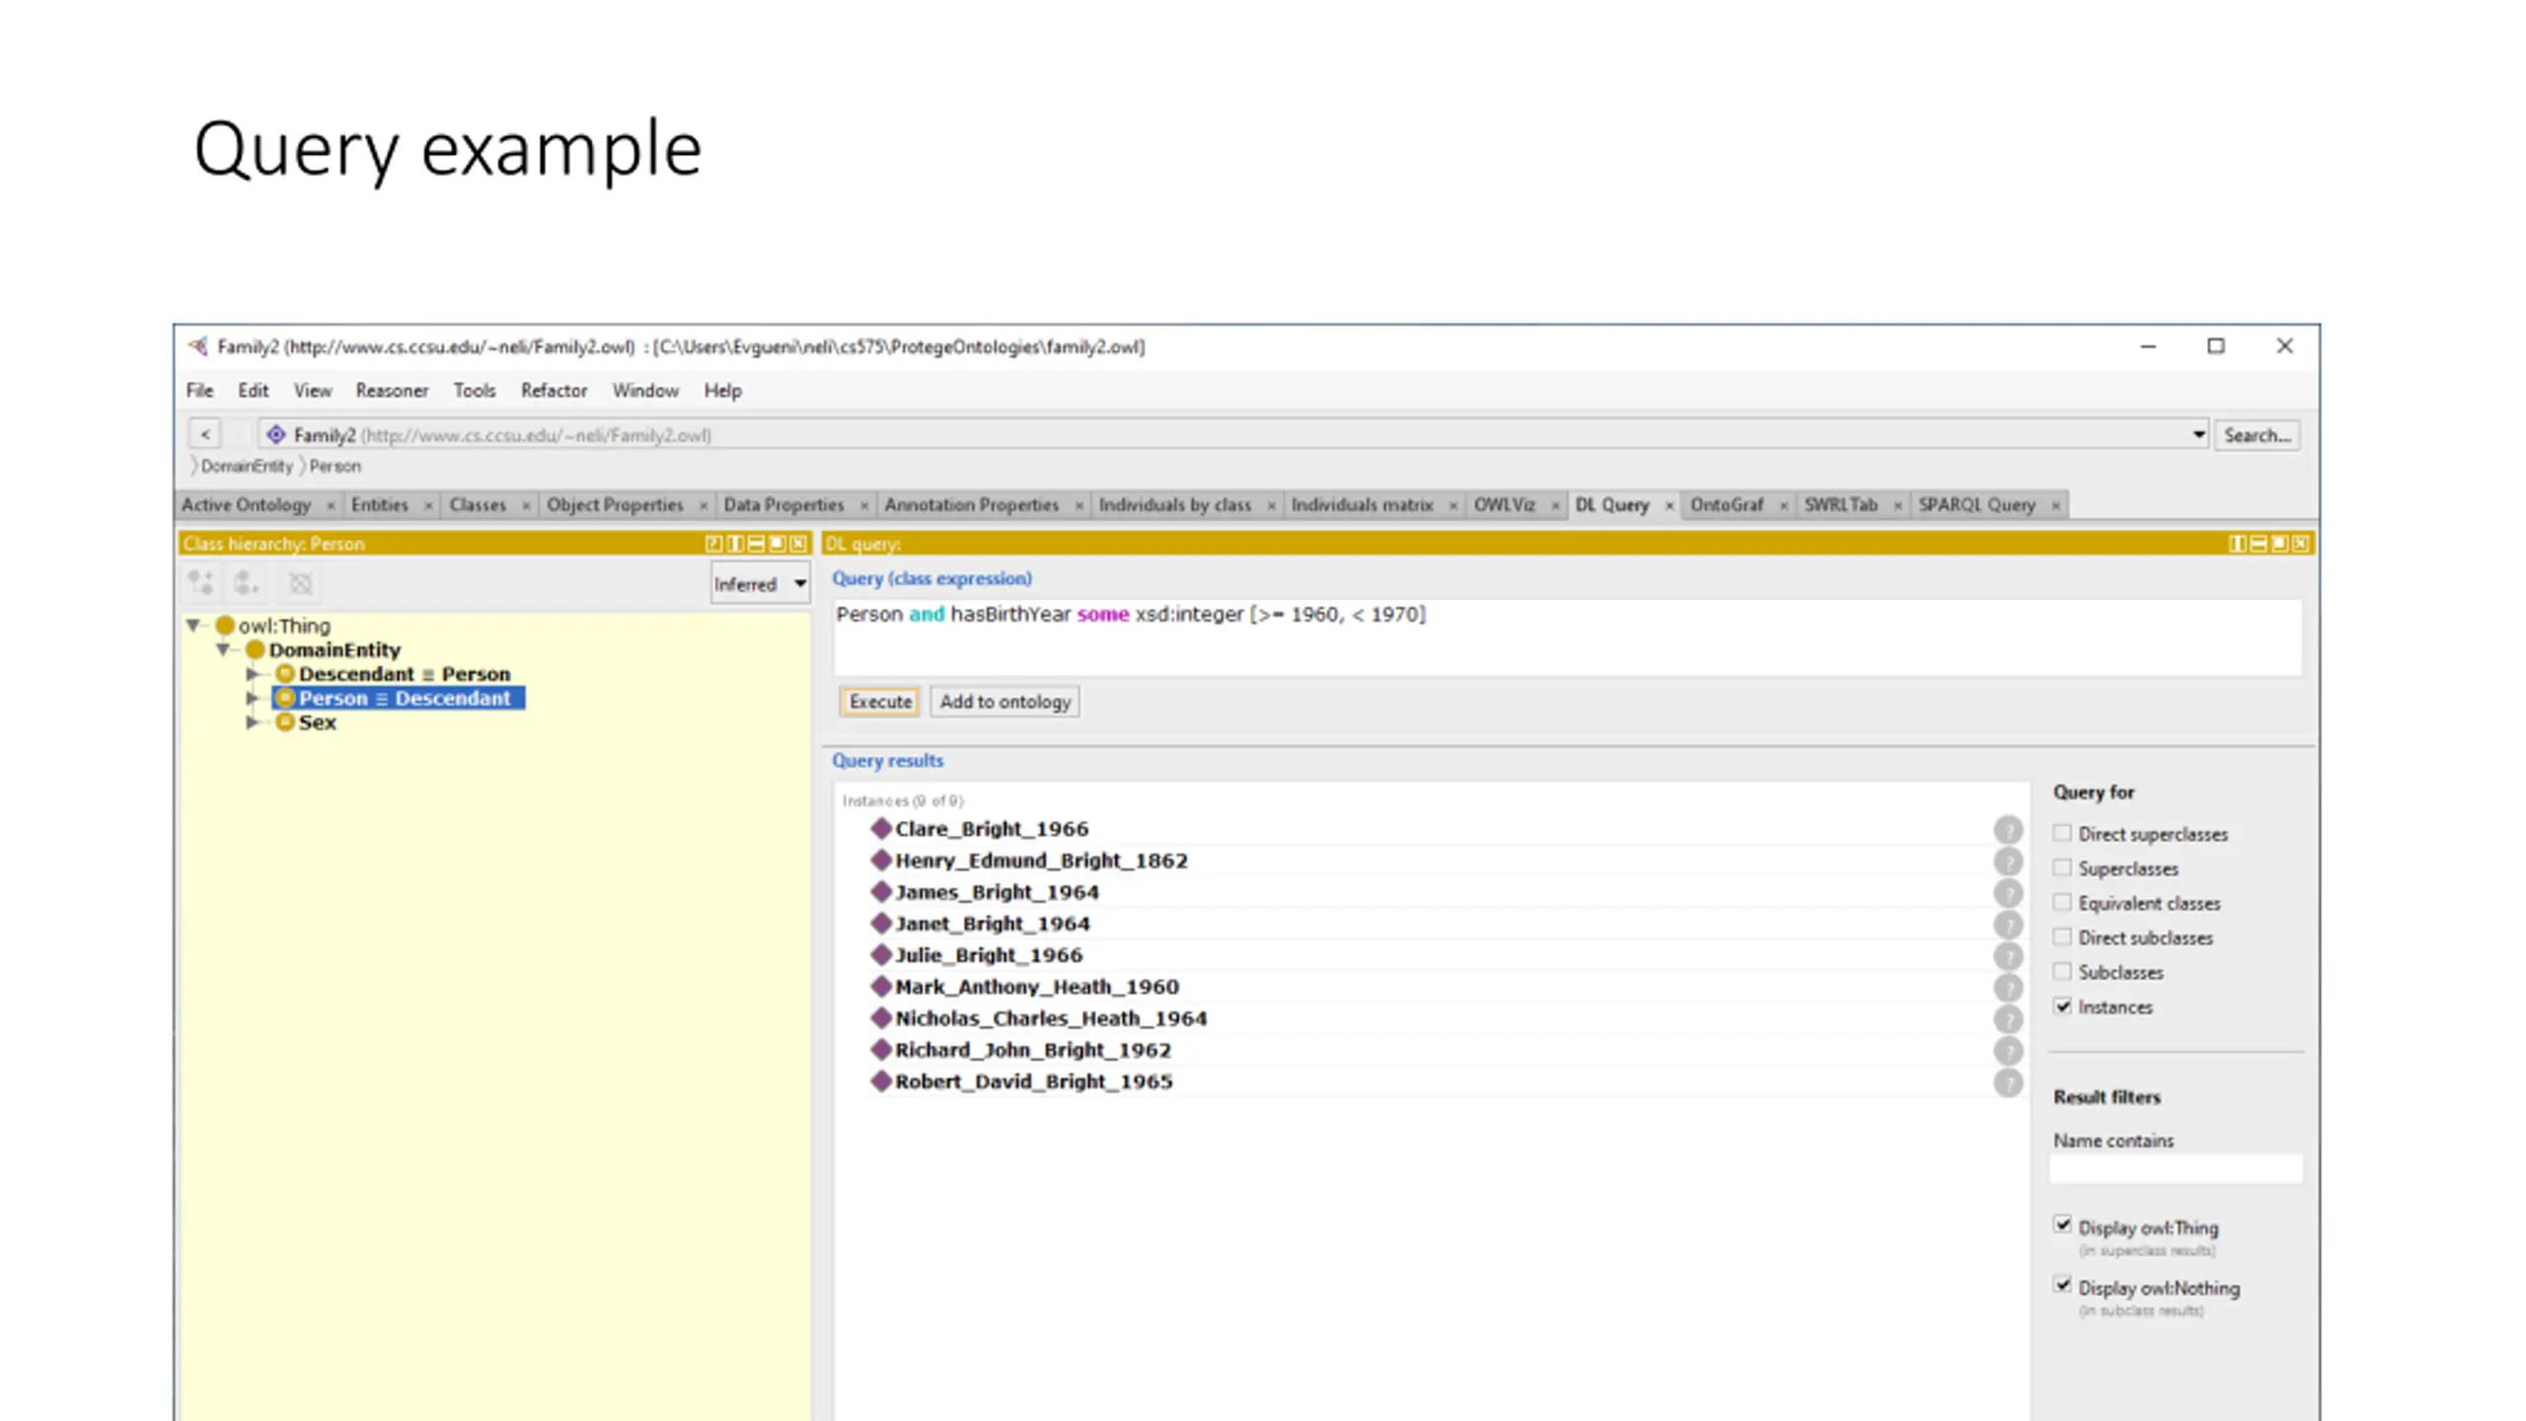Switch to the Classes tab

click(478, 505)
